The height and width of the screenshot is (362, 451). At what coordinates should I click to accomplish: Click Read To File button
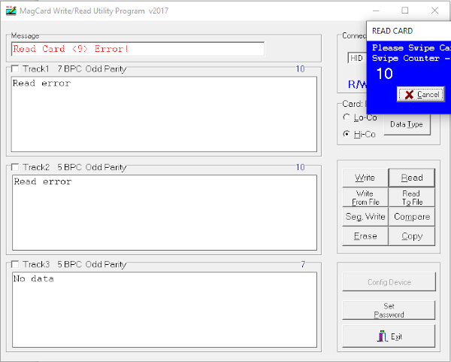(x=412, y=198)
